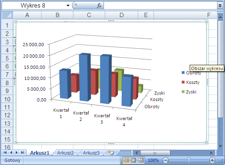Screen dimensions: 225x165
Task: Switch to Normal view button
Action: 126,160
